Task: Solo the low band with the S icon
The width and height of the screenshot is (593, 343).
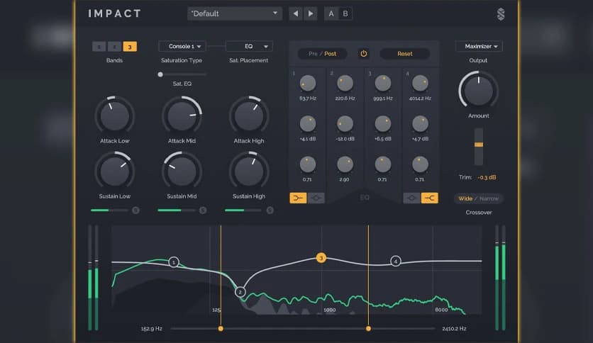Action: click(x=135, y=210)
